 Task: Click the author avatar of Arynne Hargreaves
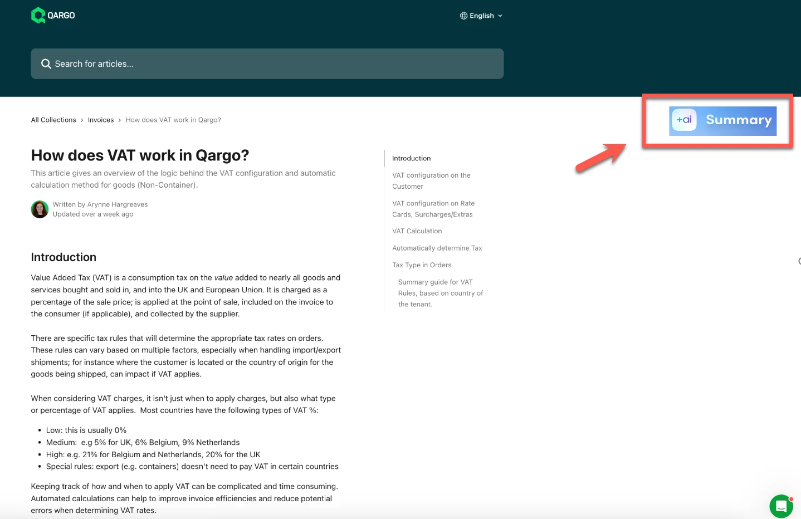point(40,209)
